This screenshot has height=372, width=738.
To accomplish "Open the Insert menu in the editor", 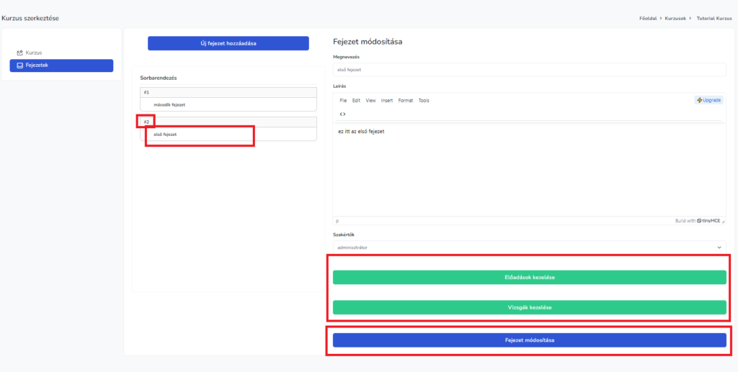I will click(387, 101).
